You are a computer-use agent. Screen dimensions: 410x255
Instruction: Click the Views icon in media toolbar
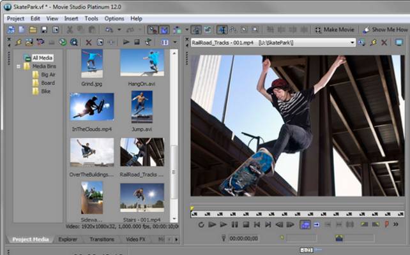click(x=165, y=42)
